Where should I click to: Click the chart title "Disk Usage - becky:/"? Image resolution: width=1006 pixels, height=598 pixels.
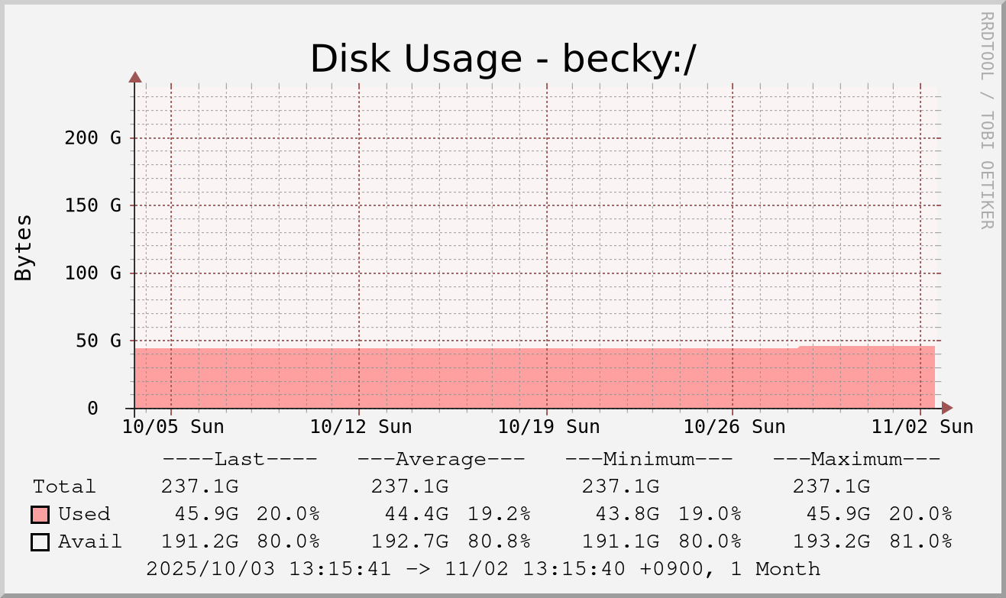[x=503, y=59]
